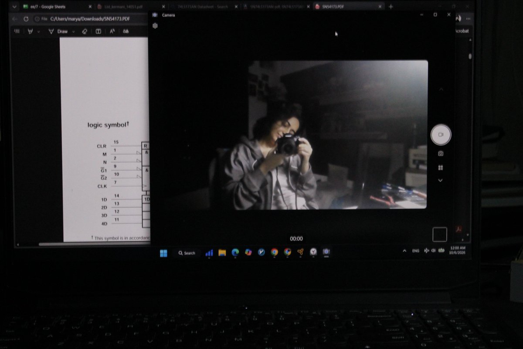Open Camera app settings gear
Image resolution: width=523 pixels, height=349 pixels.
click(155, 26)
